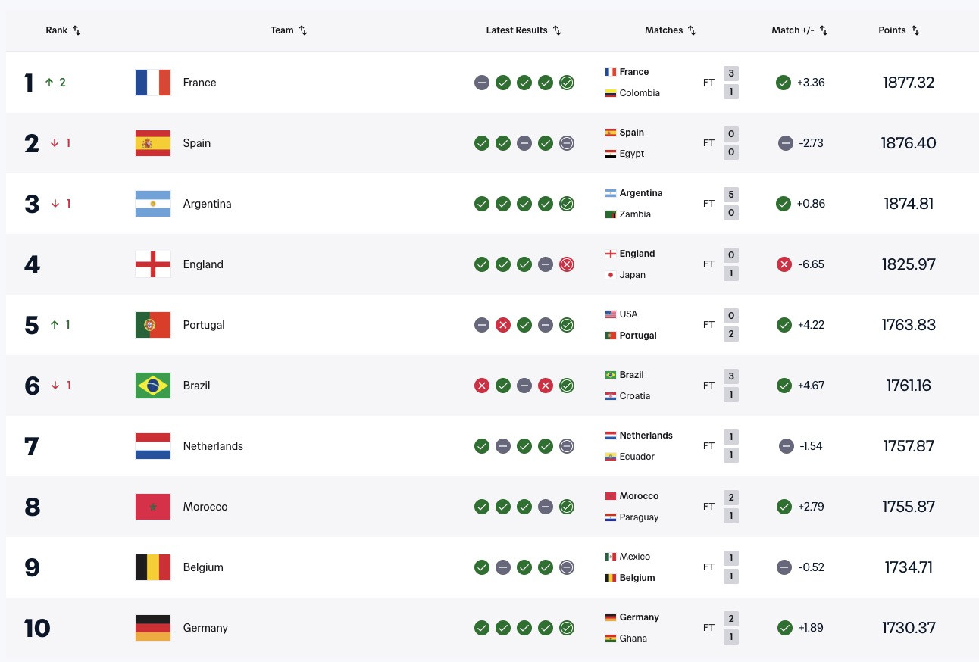Click the large Germany flag icon
Image resolution: width=979 pixels, height=662 pixels.
click(152, 628)
